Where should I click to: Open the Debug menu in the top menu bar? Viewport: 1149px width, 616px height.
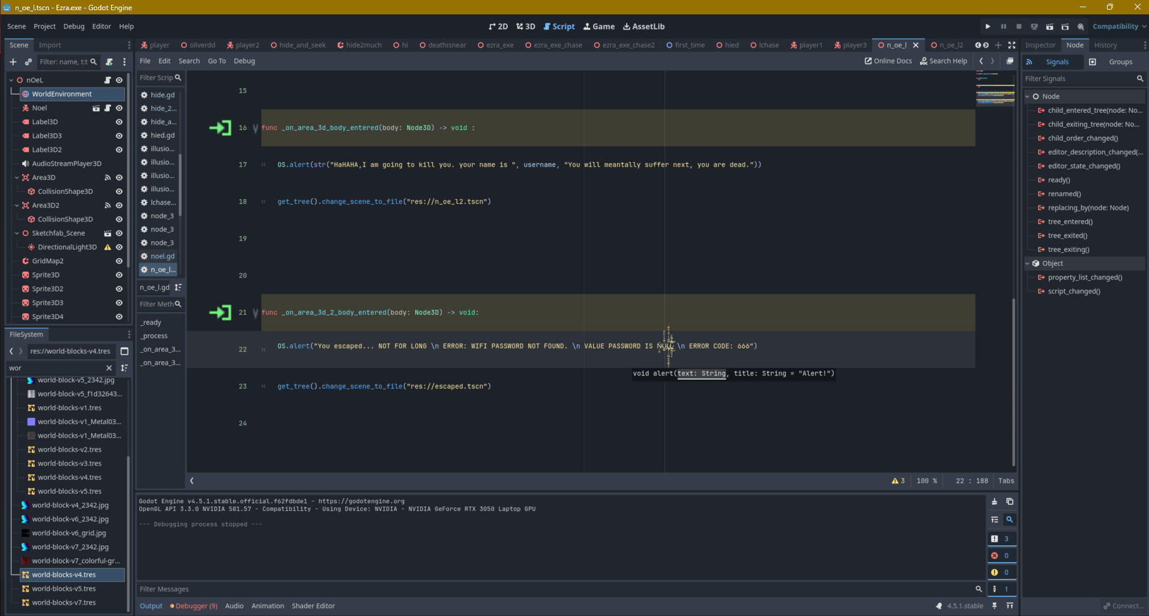pyautogui.click(x=74, y=26)
